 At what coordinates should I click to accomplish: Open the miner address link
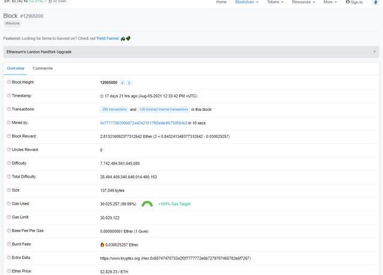pyautogui.click(x=143, y=123)
